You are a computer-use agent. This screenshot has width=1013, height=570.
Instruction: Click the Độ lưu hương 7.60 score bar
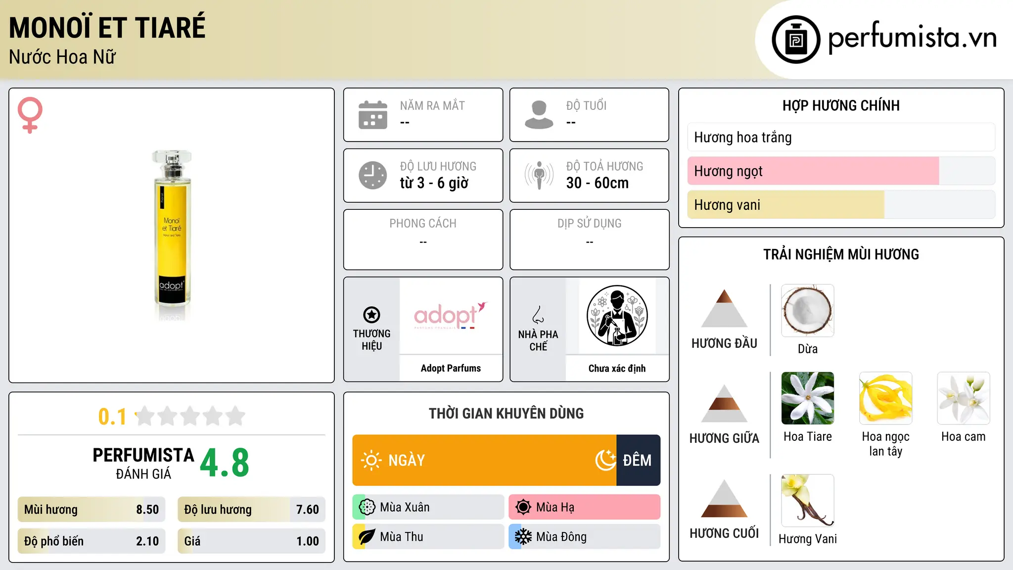(x=252, y=509)
